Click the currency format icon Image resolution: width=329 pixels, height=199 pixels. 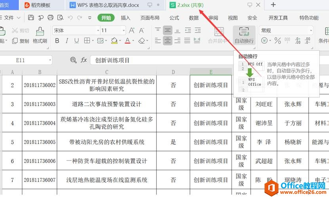[x=264, y=40]
